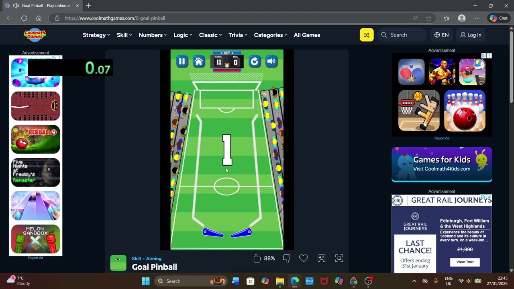
Task: Mute the tab via speaker icon
Action: [x=16, y=6]
